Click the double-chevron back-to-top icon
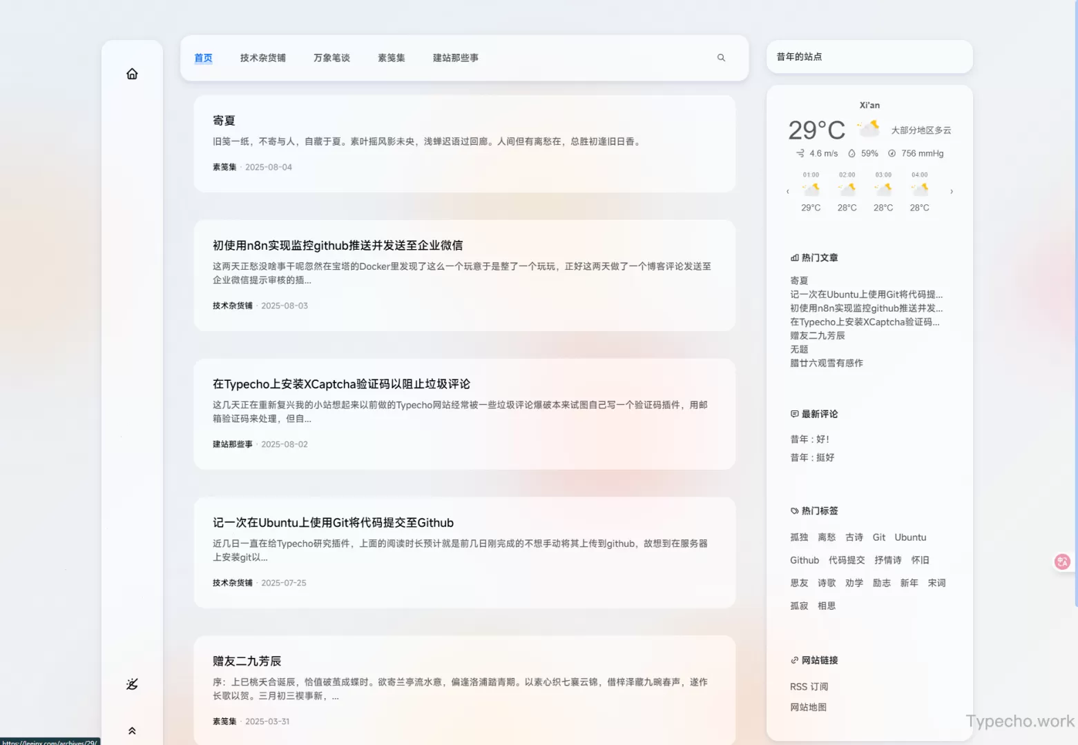 click(132, 731)
